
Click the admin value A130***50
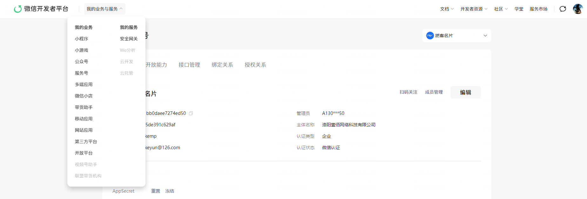(x=333, y=113)
